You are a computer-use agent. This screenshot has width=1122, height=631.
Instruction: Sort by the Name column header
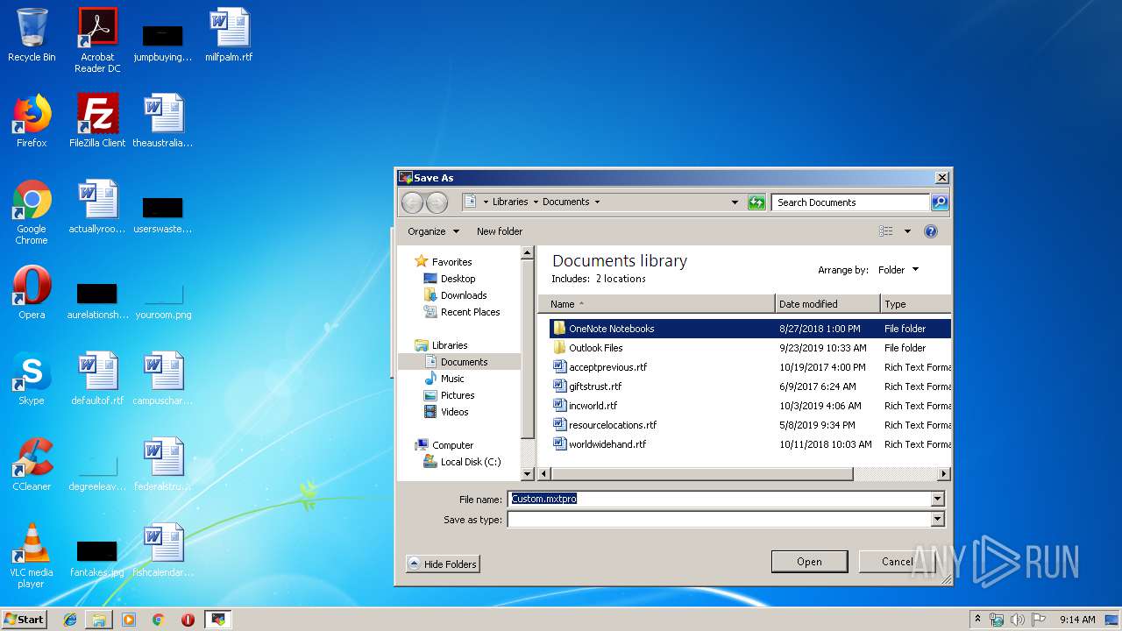(x=657, y=304)
